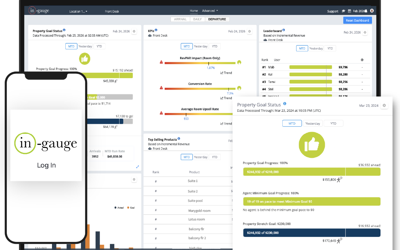
Task: Select Yesterday in the Leaderboard card
Action: [316, 49]
